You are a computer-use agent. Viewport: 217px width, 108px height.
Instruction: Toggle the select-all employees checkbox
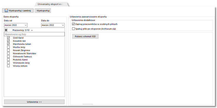6,30
